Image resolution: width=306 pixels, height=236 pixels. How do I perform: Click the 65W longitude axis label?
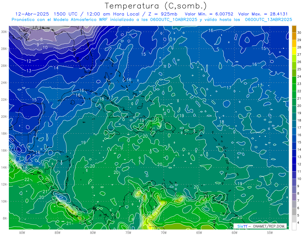[199, 233]
